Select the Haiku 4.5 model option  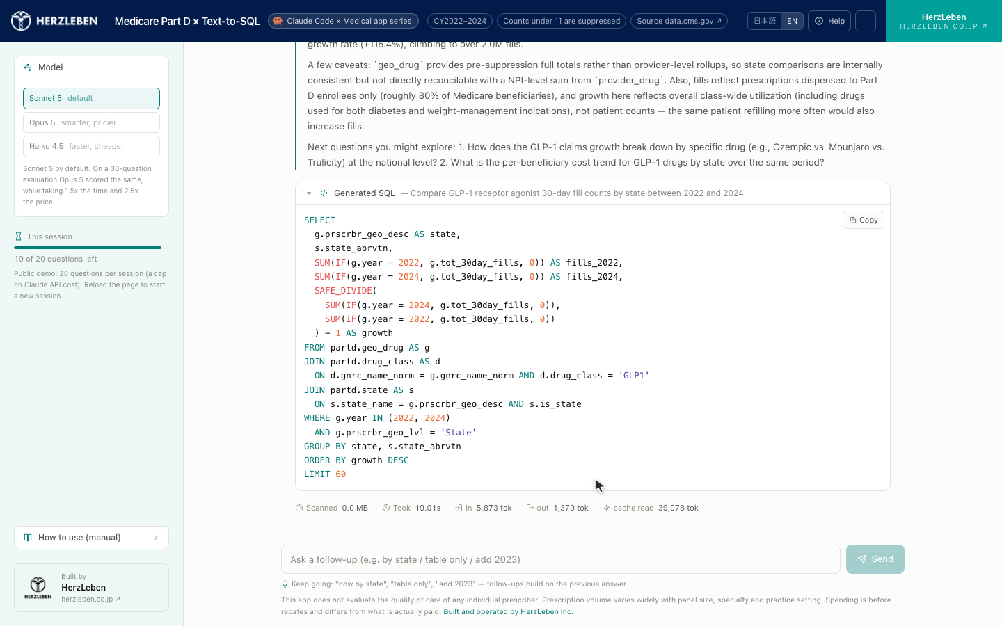point(91,146)
